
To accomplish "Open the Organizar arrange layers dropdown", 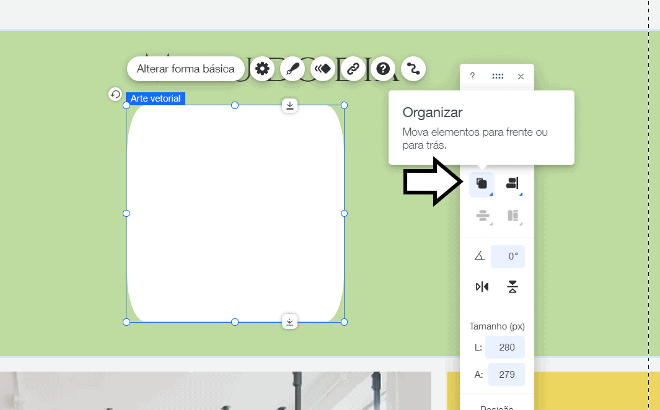I will pos(482,184).
